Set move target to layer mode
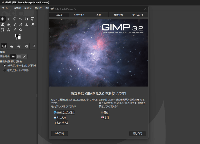The width and height of the screenshot is (200, 144). (13, 56)
